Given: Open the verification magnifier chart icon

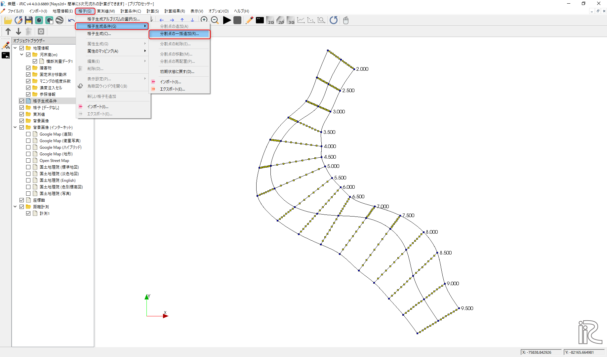Looking at the screenshot, I should pyautogui.click(x=321, y=20).
